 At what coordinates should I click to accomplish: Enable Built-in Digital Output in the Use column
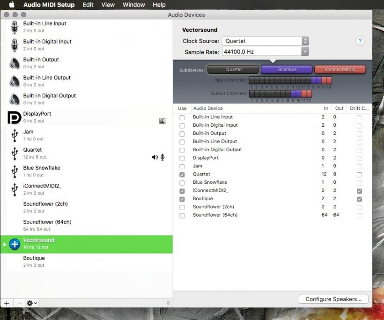pyautogui.click(x=182, y=150)
